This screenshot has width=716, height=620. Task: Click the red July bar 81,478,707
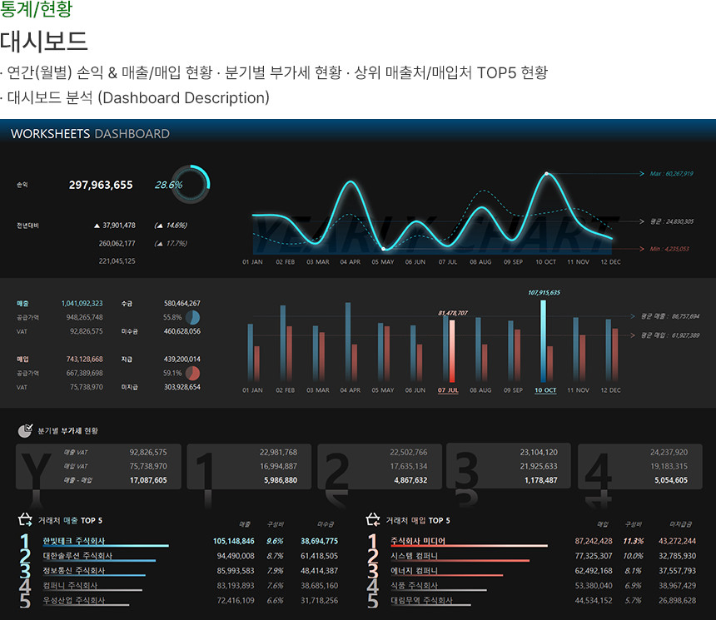coord(452,350)
